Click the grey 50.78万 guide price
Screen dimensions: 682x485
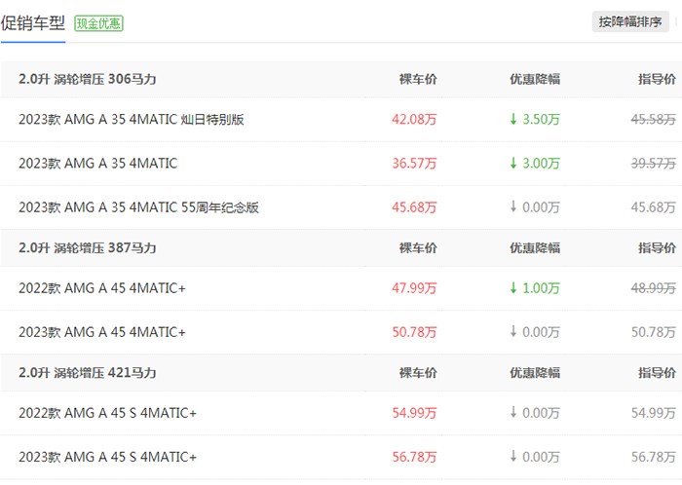click(654, 332)
